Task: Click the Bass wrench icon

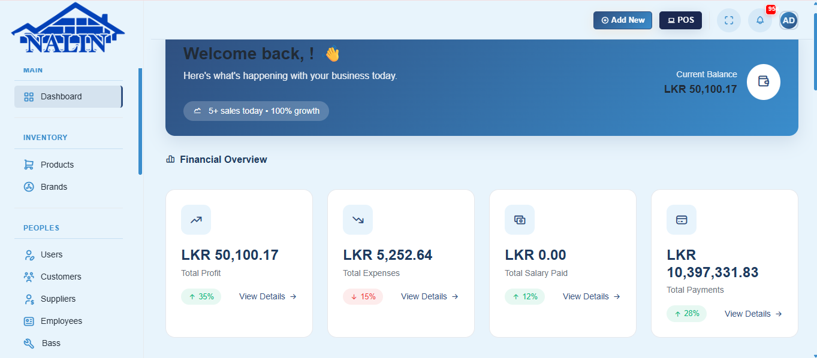Action: pos(29,343)
